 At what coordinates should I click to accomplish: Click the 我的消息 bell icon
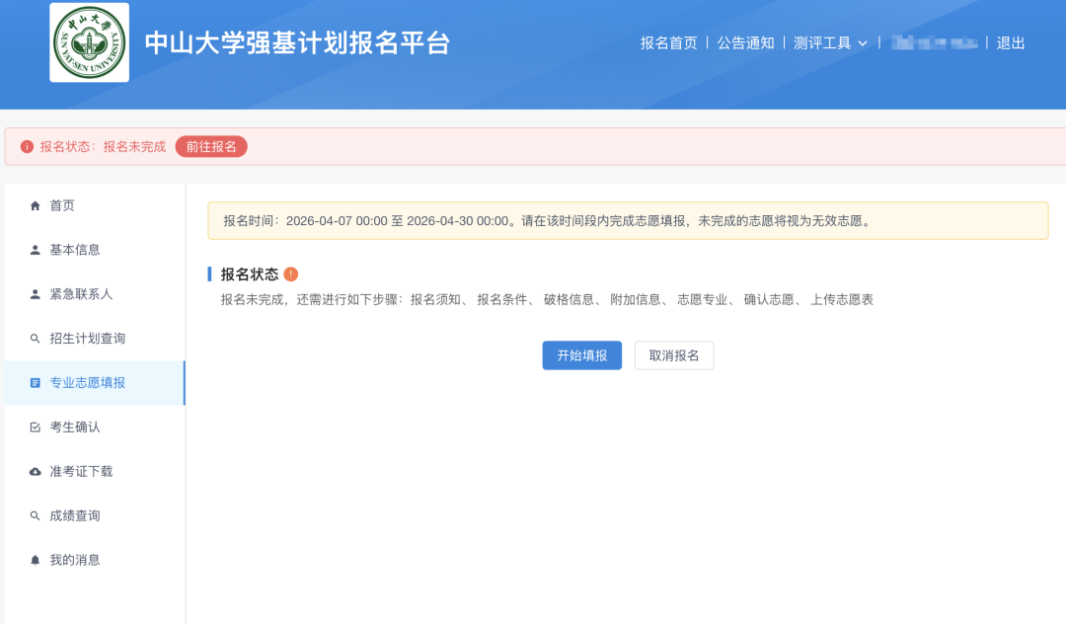click(35, 559)
